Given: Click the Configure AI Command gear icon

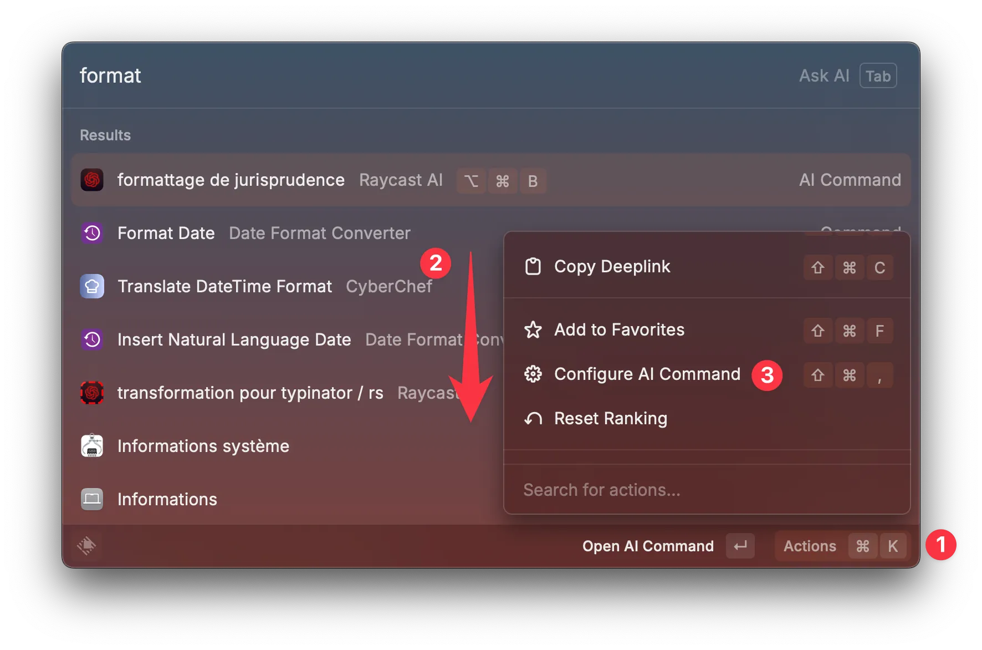Looking at the screenshot, I should (x=533, y=374).
